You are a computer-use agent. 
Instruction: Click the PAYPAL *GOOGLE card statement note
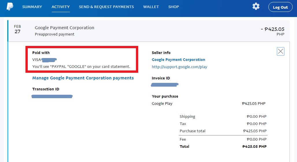(x=81, y=66)
